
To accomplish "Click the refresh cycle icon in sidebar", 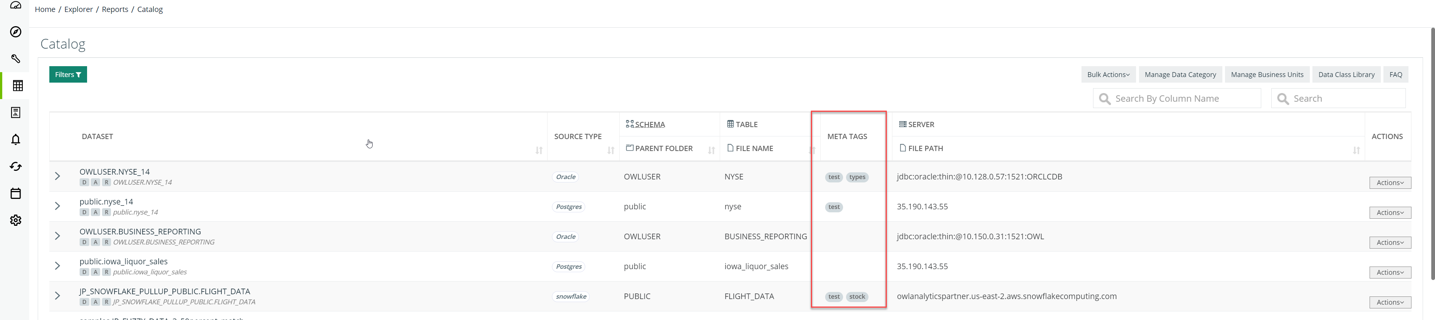I will [16, 166].
